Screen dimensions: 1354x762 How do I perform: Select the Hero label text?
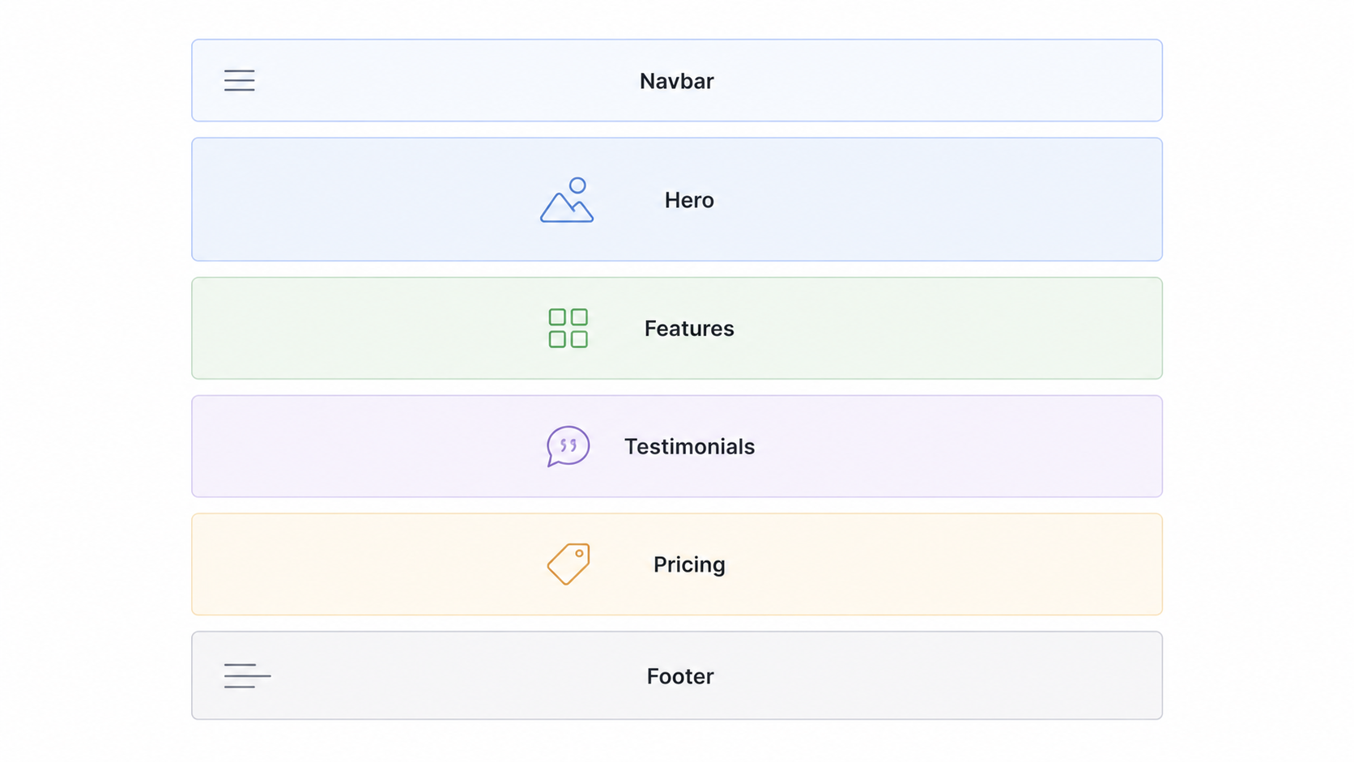click(x=689, y=200)
